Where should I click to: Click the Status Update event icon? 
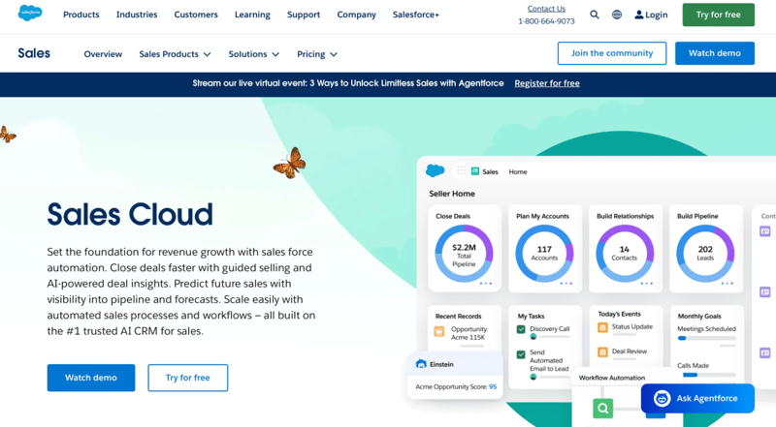[x=602, y=327]
